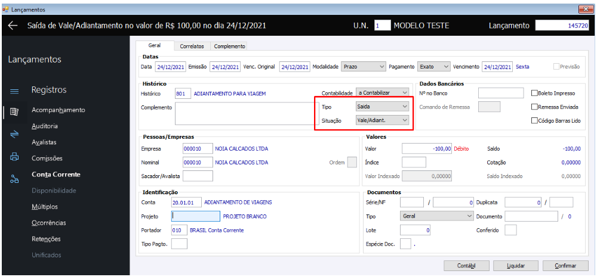Screen dimensions: 597x280
Task: Click the BRASIL Conta Corrente text
Action: tap(217, 230)
